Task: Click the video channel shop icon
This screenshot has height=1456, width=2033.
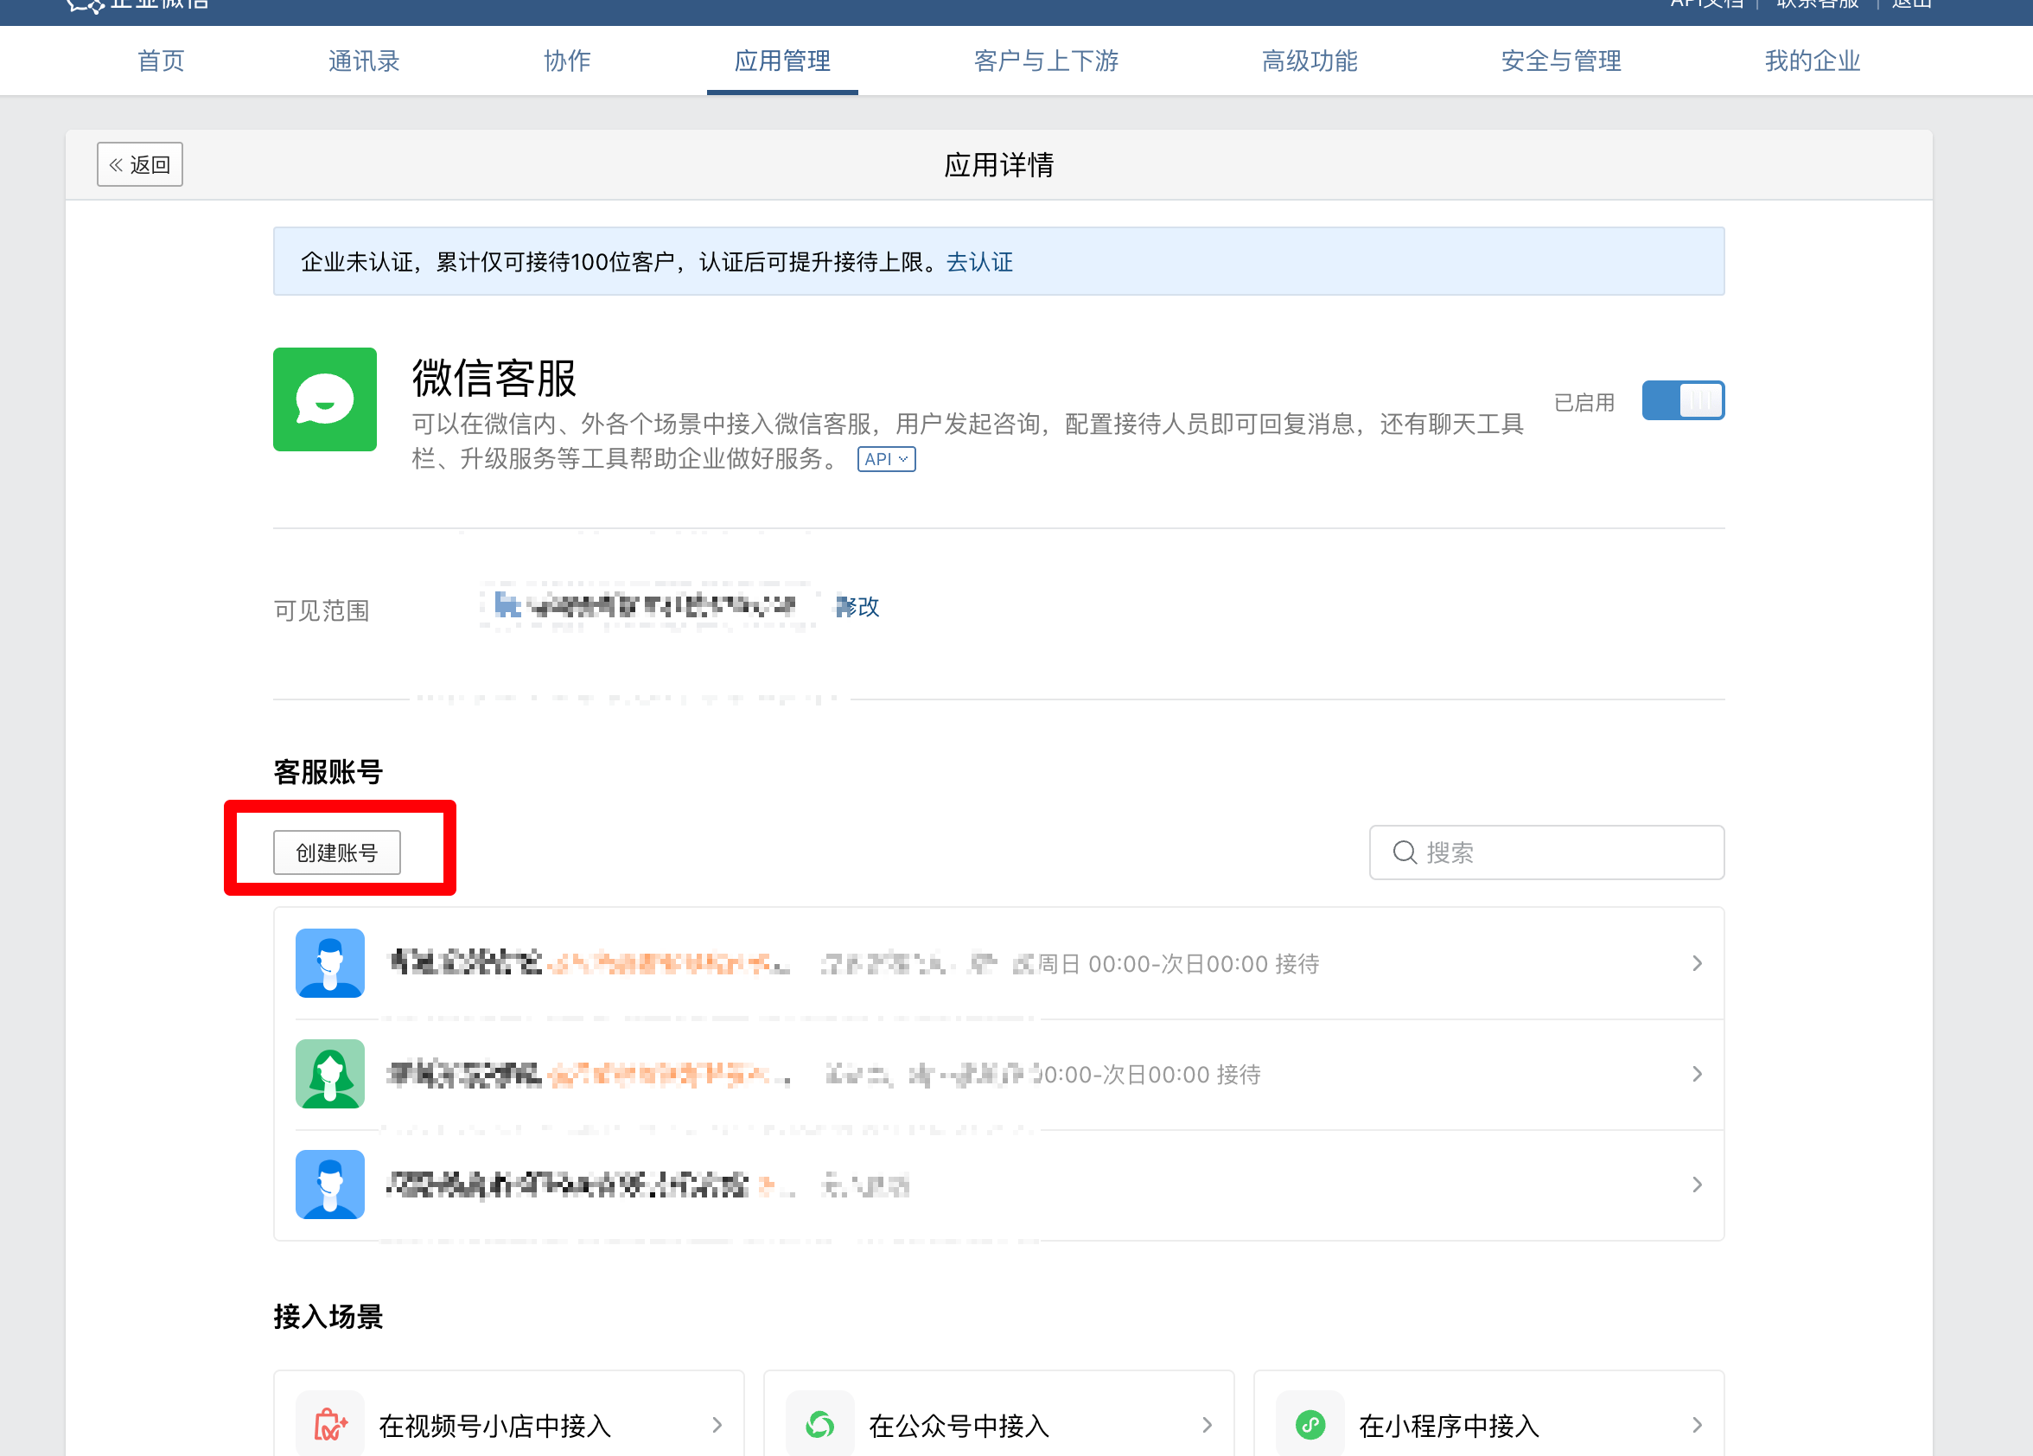Action: (330, 1425)
